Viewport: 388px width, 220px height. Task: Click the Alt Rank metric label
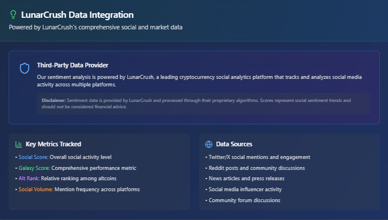[29, 179]
